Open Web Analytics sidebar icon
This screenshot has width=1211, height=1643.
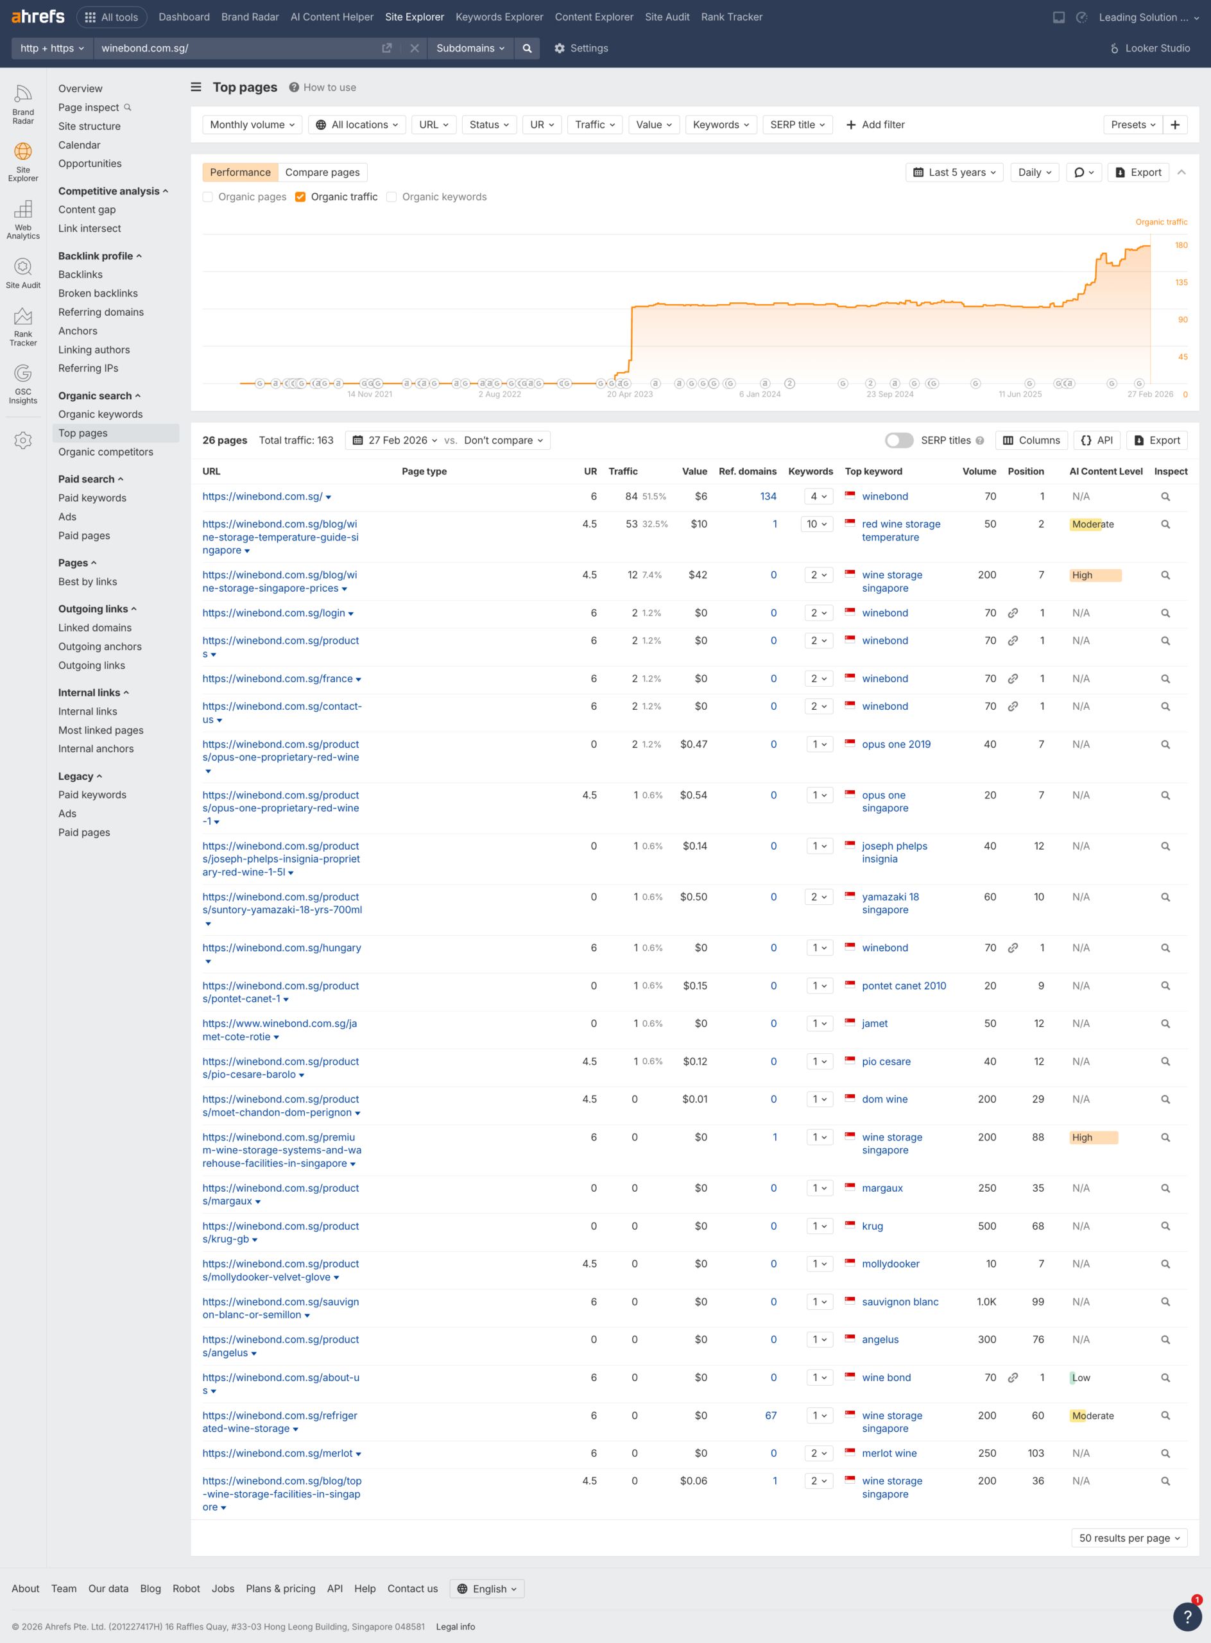(x=22, y=220)
